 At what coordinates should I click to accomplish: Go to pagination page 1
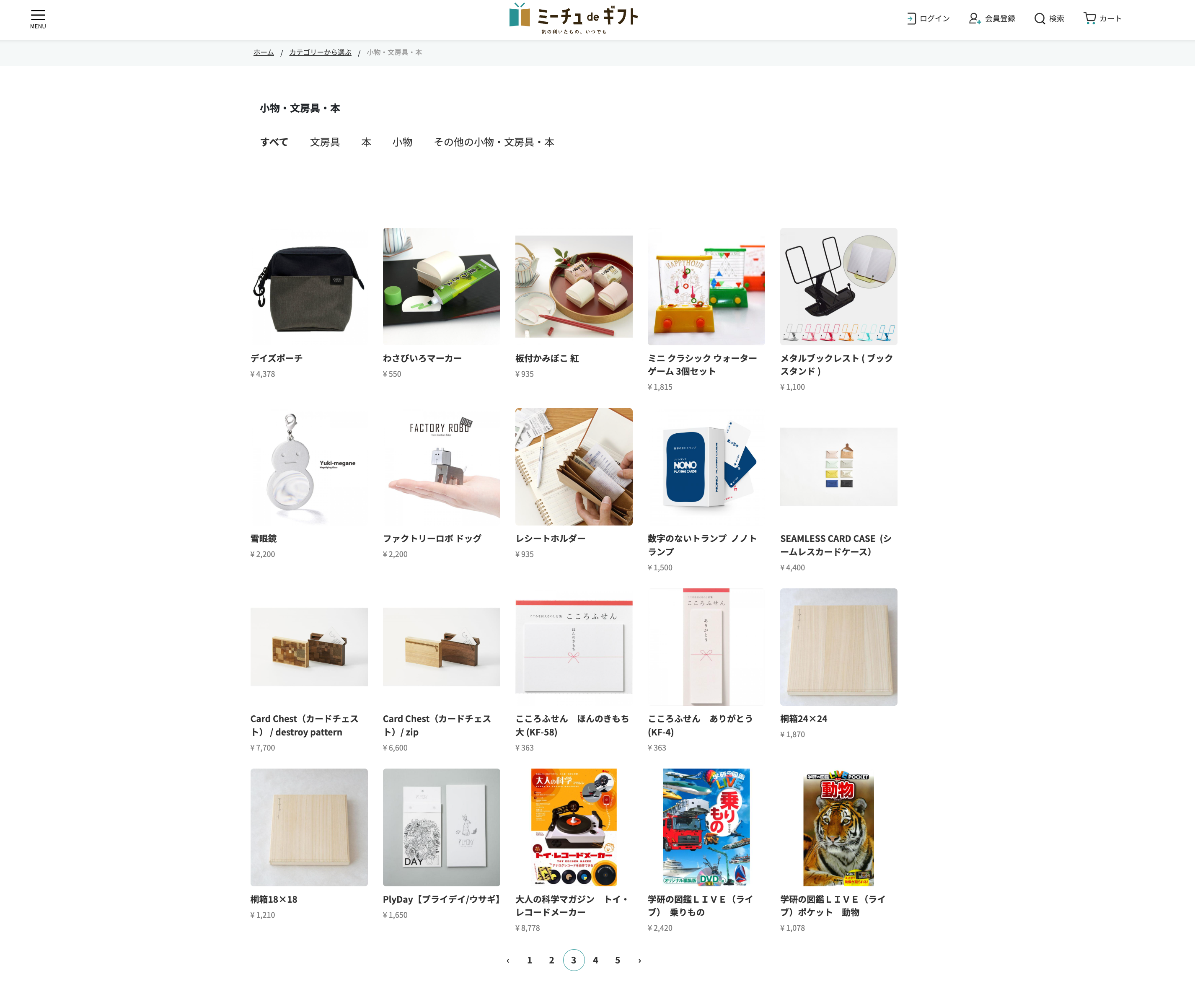pyautogui.click(x=529, y=960)
